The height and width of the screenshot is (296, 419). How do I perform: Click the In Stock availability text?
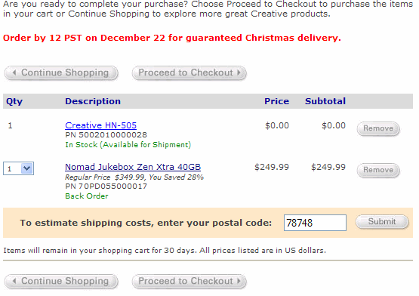tap(128, 145)
